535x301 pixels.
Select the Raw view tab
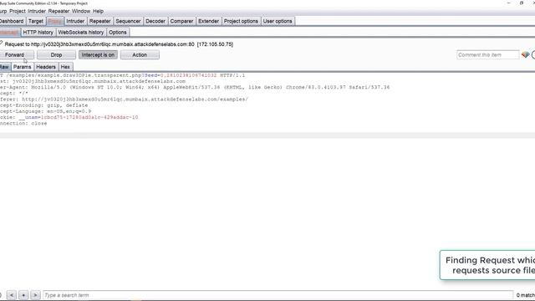pyautogui.click(x=5, y=67)
